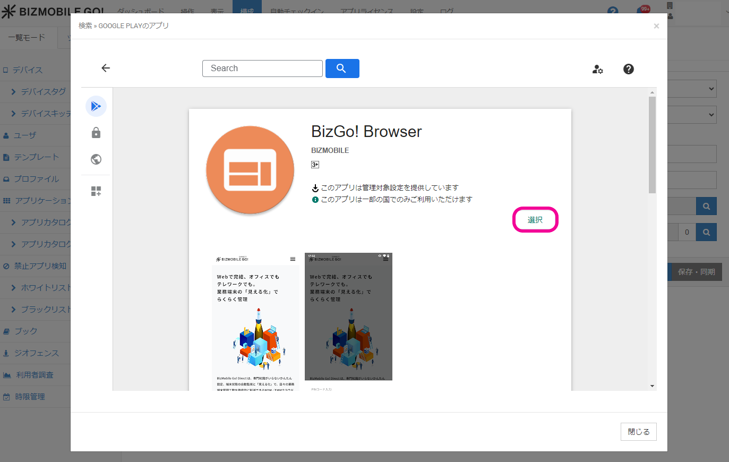Open the help question mark icon in dialog
This screenshot has height=462, width=729.
pos(628,69)
